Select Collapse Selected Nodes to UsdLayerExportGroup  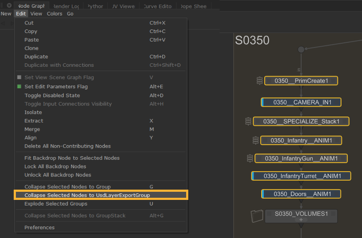(87, 195)
